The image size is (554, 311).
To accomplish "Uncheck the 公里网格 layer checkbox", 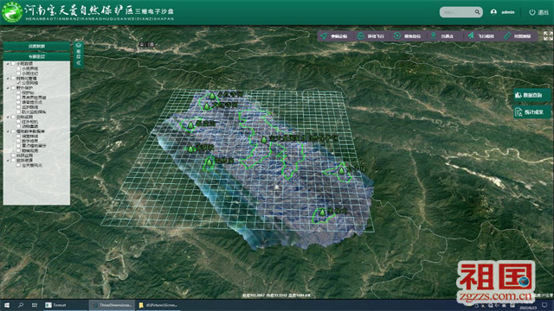I will coord(19,83).
